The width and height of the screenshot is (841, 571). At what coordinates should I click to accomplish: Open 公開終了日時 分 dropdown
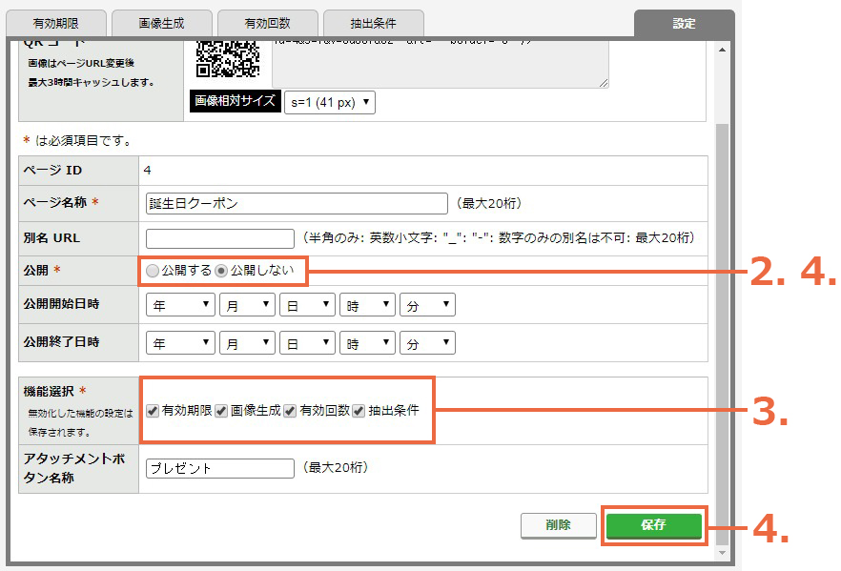[x=427, y=342]
